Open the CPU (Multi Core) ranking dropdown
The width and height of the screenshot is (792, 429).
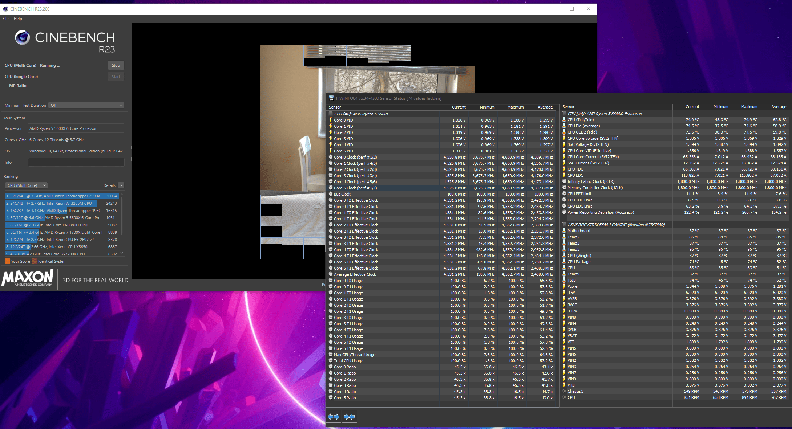coord(27,185)
